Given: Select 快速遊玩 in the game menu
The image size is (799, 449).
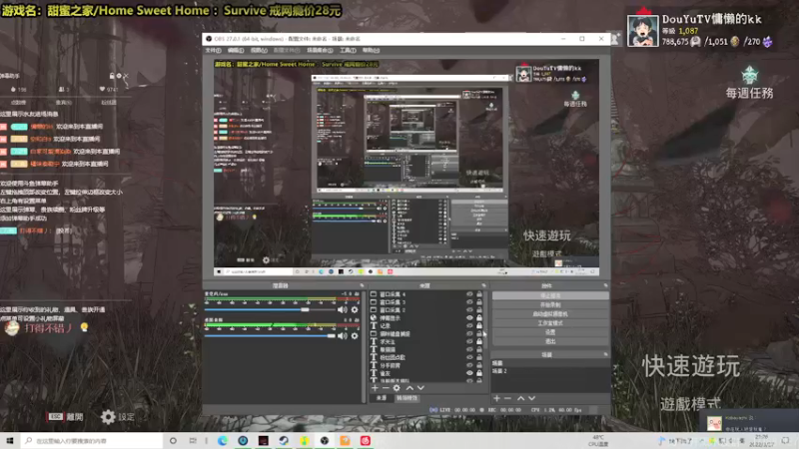Looking at the screenshot, I should tap(690, 366).
